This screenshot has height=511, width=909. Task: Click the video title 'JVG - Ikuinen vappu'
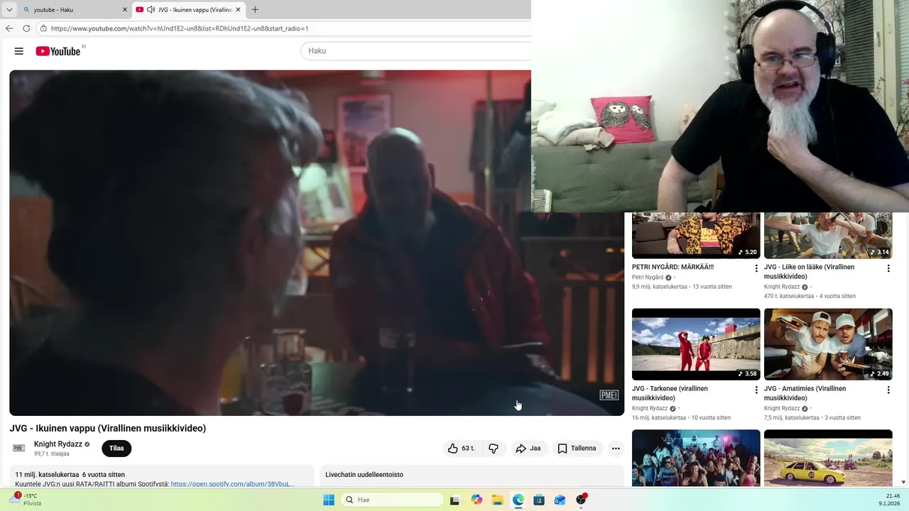(x=107, y=429)
